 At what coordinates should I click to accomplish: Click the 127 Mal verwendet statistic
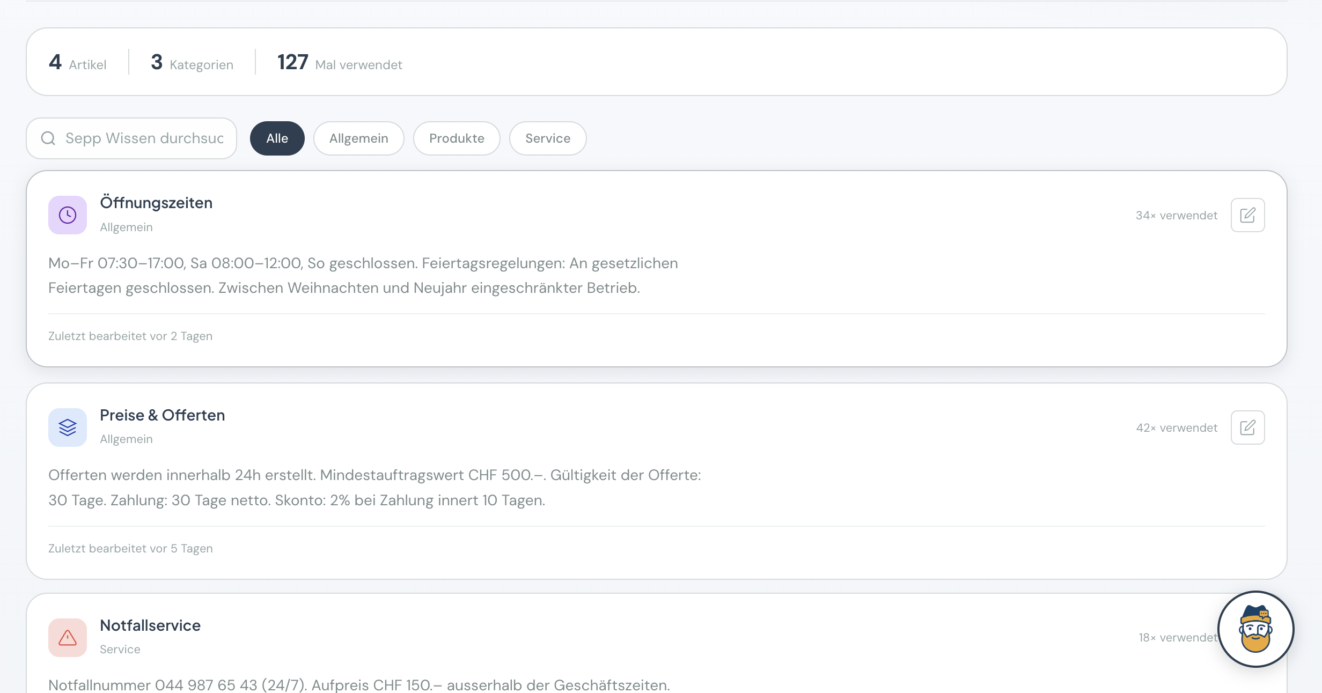click(339, 63)
